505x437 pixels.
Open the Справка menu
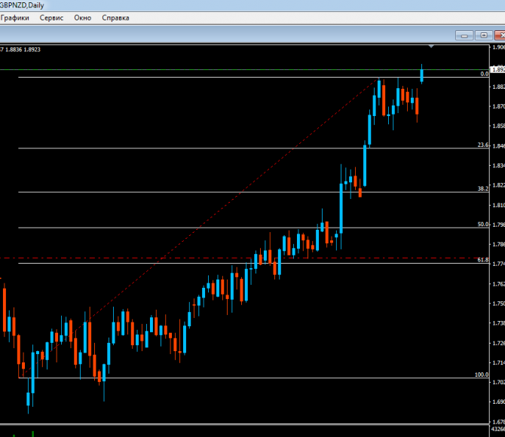(x=115, y=18)
